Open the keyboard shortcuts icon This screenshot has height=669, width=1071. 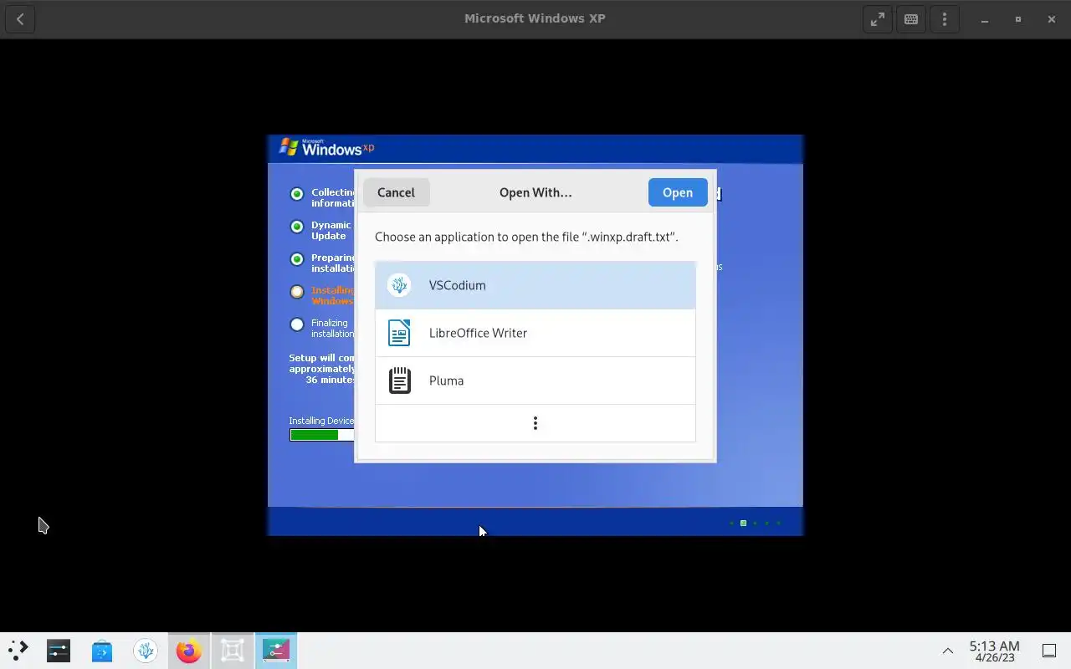pos(911,19)
